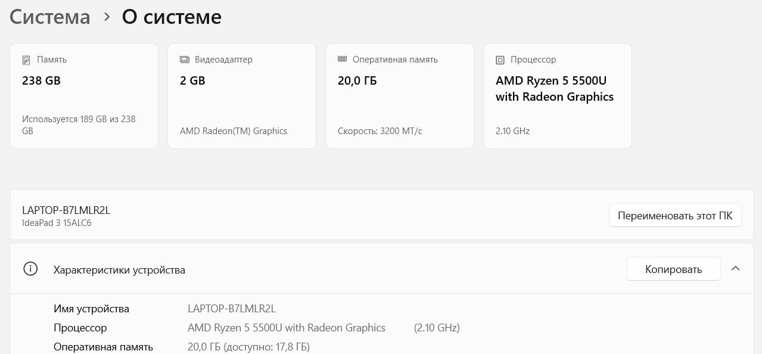This screenshot has width=762, height=354.
Task: Click the storage disk icon beside Память
Action: tap(26, 60)
